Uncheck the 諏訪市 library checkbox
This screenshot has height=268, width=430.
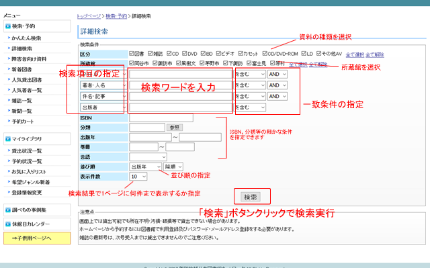click(155, 63)
